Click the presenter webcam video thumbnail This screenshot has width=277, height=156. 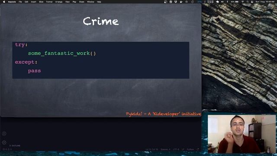[242, 134]
